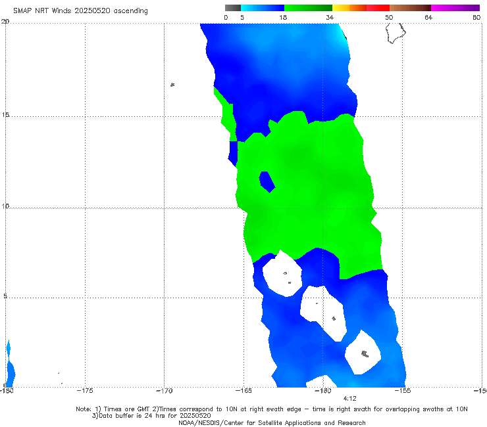Click the title 'SMAP NRT Winds 20250520 ascending'
This screenshot has height=427, width=487.
(80, 11)
